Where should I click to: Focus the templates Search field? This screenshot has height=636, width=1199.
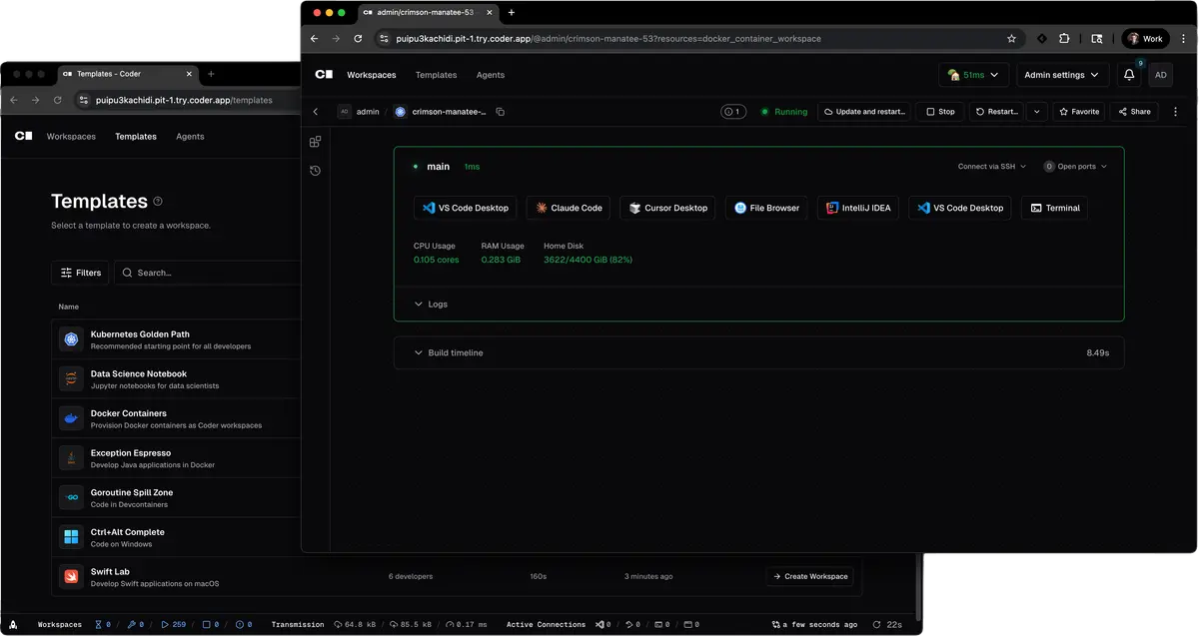207,273
